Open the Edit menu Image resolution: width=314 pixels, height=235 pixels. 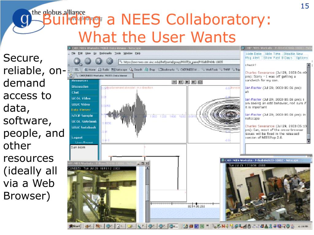click(x=80, y=53)
